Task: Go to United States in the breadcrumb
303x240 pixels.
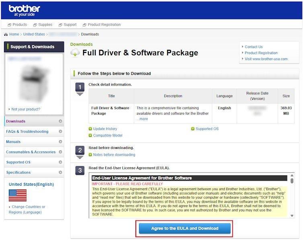Action: click(x=34, y=34)
